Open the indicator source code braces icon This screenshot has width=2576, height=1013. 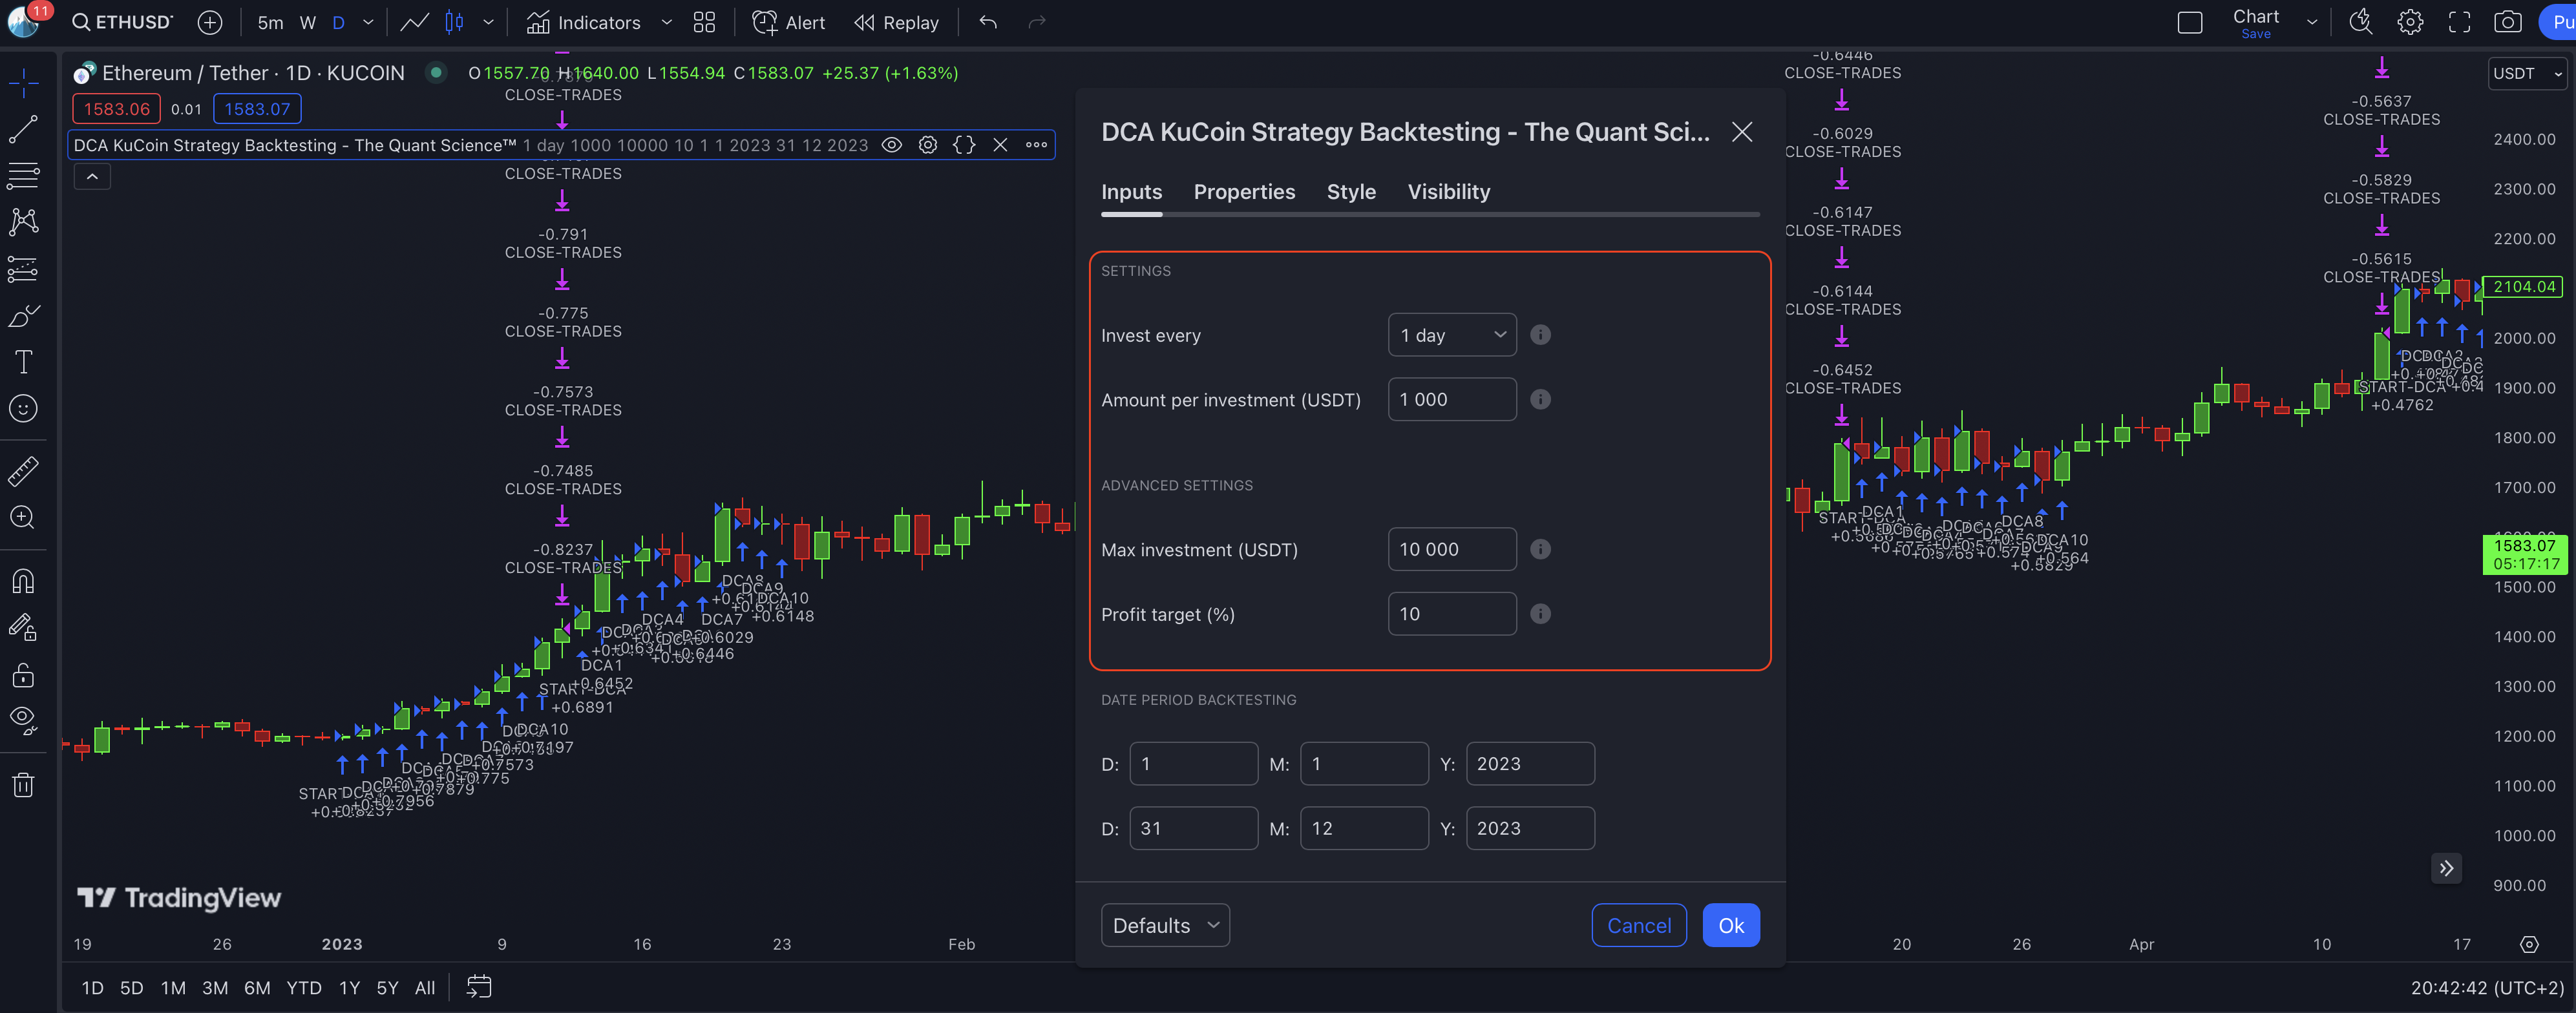tap(963, 145)
